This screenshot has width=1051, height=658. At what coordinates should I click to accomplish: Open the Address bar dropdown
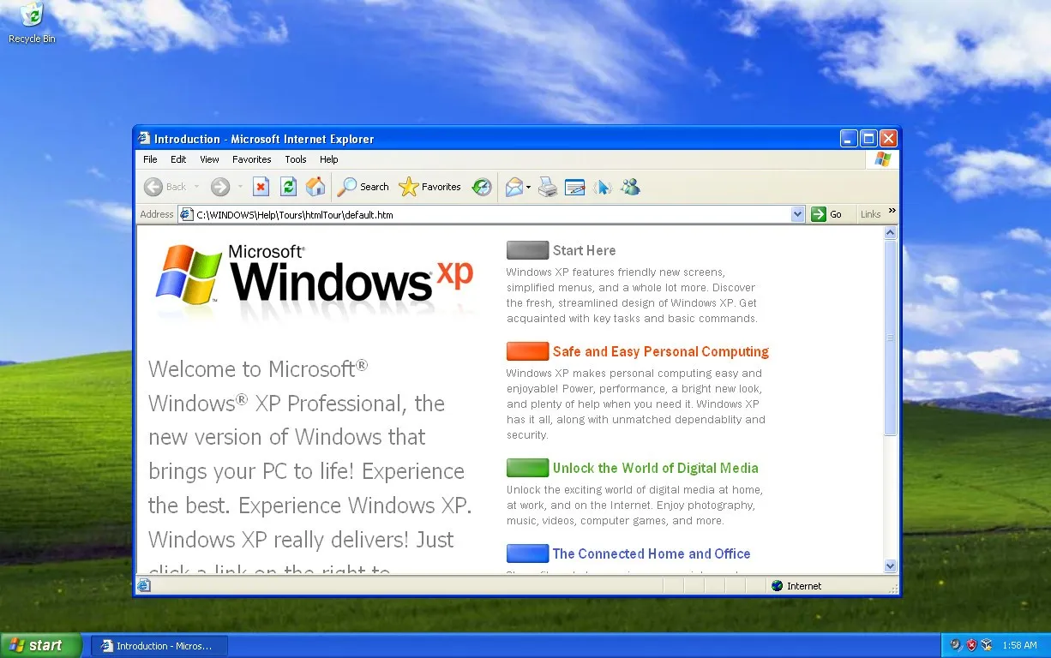(x=797, y=214)
